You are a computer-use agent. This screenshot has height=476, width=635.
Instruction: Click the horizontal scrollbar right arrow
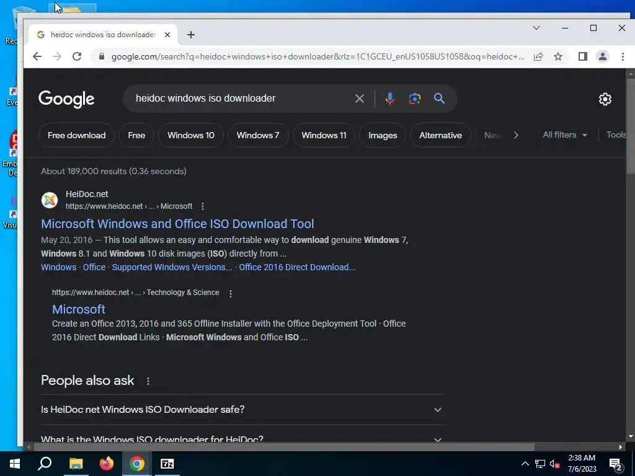(621, 447)
